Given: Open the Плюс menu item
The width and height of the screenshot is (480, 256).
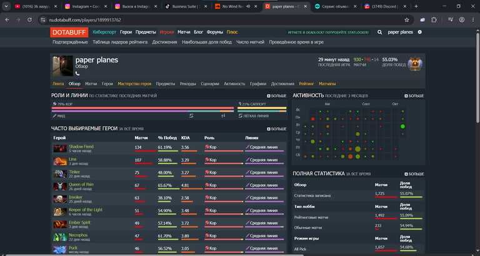Looking at the screenshot, I should pos(232,32).
